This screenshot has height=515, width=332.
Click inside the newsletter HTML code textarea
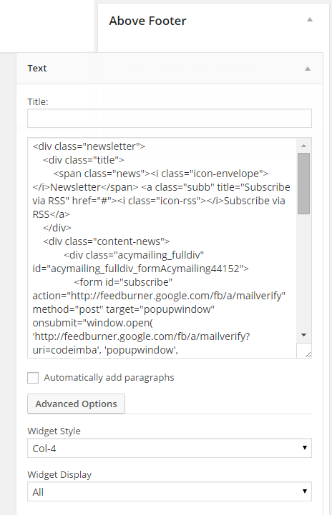tap(162, 248)
